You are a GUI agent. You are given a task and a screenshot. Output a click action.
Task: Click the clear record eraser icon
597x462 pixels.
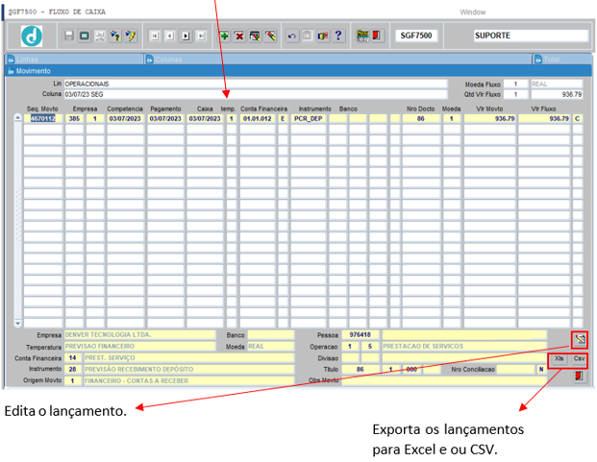[270, 36]
